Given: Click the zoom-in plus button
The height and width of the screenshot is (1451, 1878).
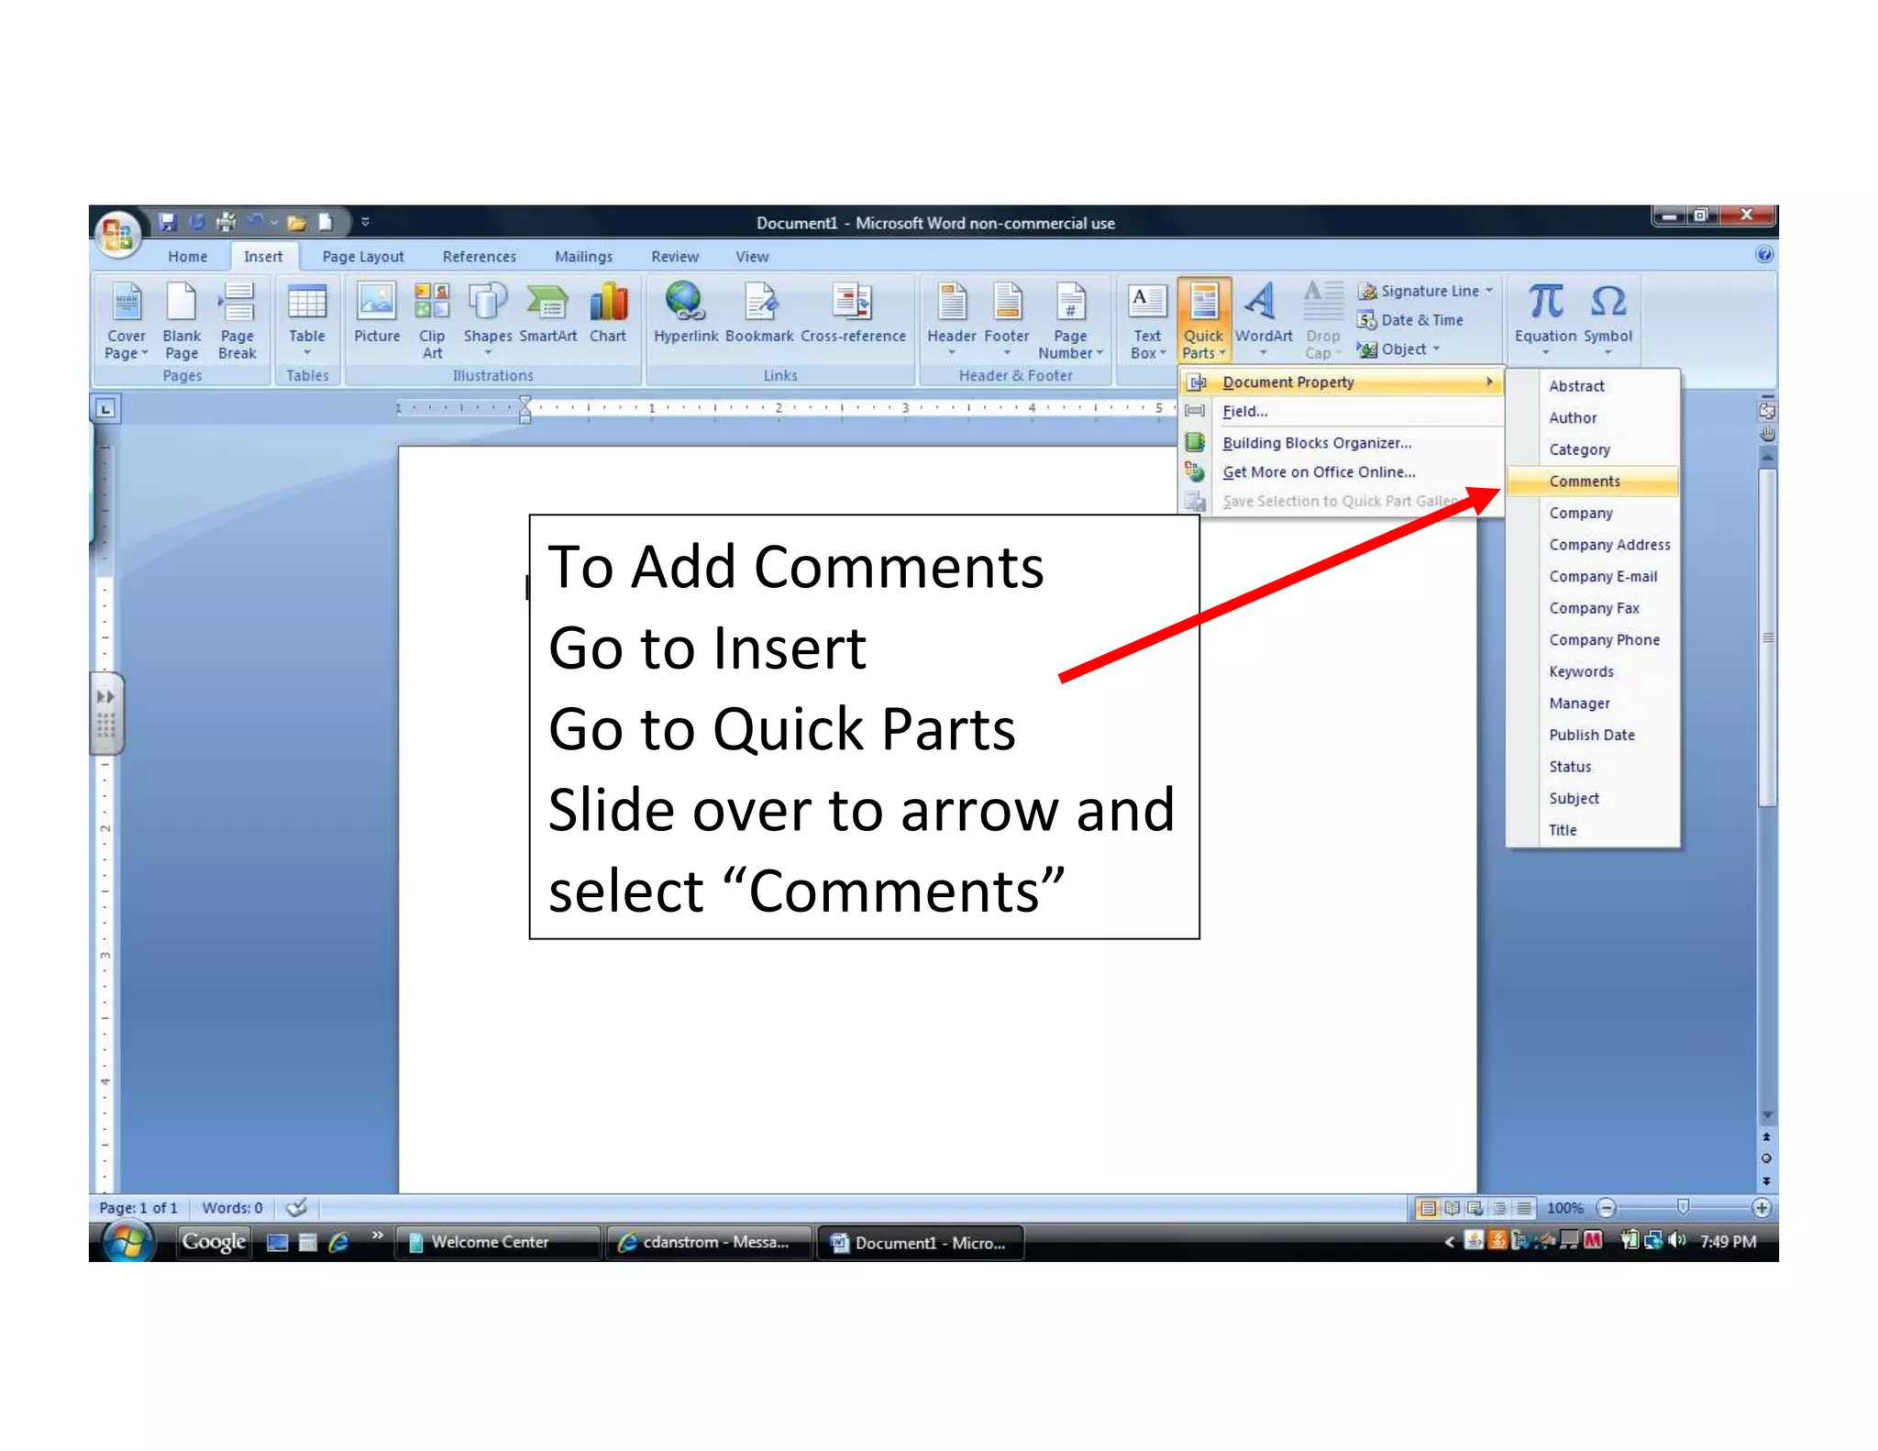Looking at the screenshot, I should [x=1761, y=1208].
